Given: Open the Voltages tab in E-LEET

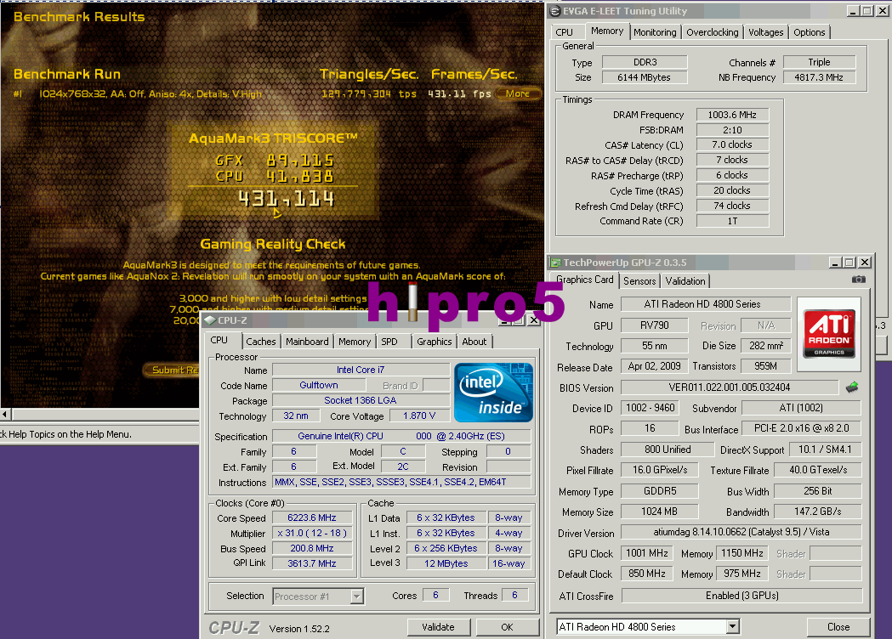Looking at the screenshot, I should [765, 32].
